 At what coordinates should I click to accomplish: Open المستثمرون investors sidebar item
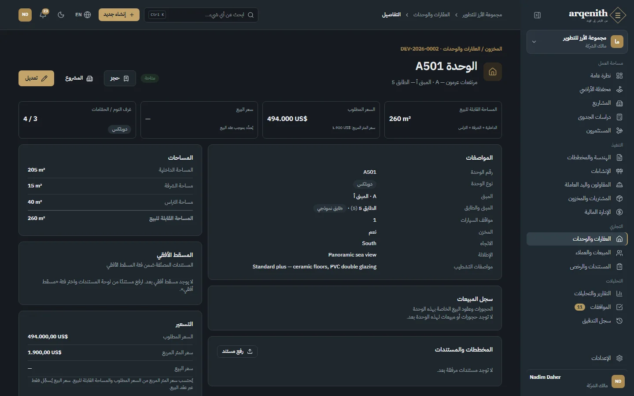click(576, 131)
